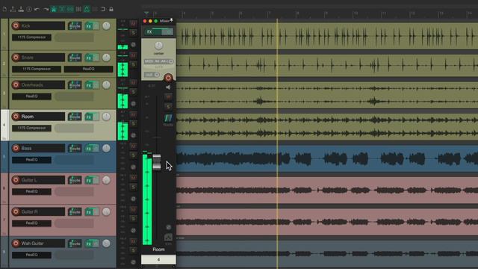Open the FX button on Wah Guitar track
The width and height of the screenshot is (478, 269).
tap(89, 244)
